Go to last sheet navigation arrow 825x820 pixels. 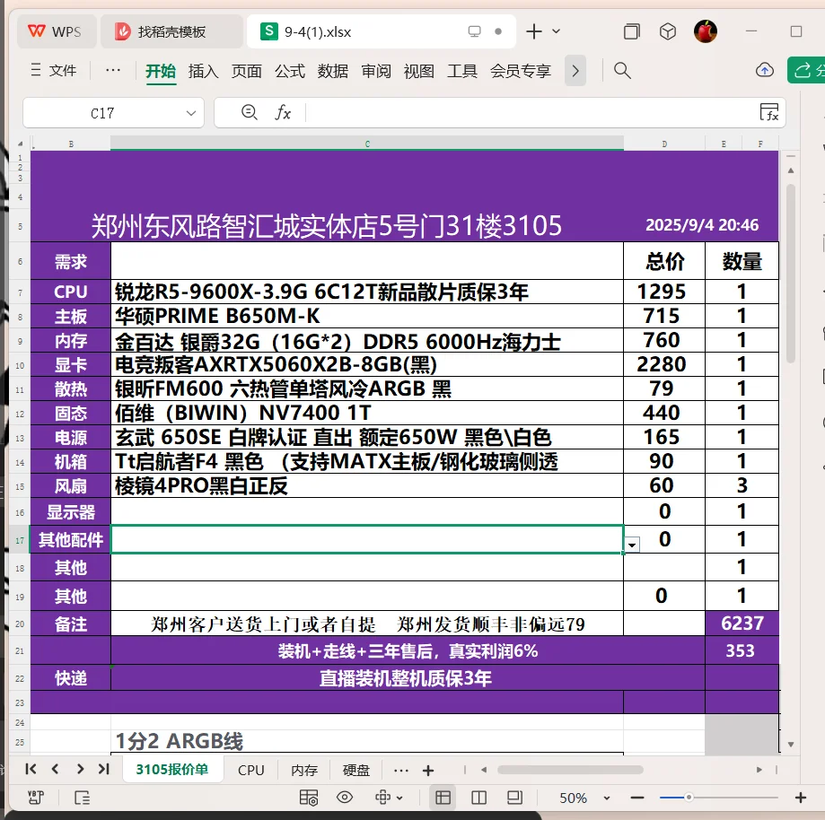pos(104,769)
